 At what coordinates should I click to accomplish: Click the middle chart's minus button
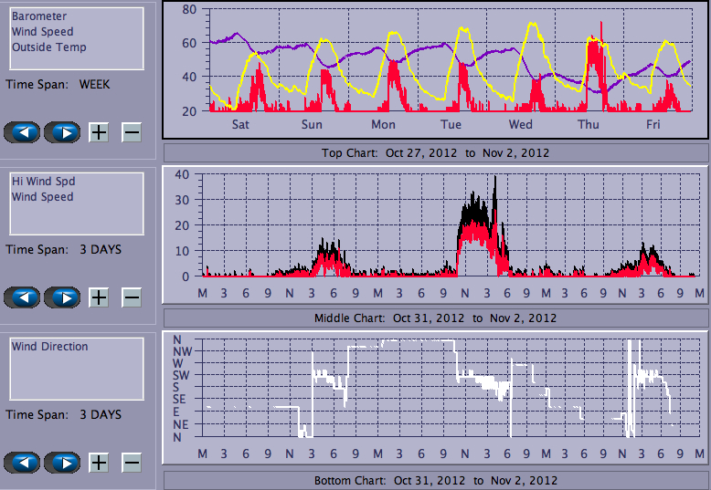tap(132, 297)
